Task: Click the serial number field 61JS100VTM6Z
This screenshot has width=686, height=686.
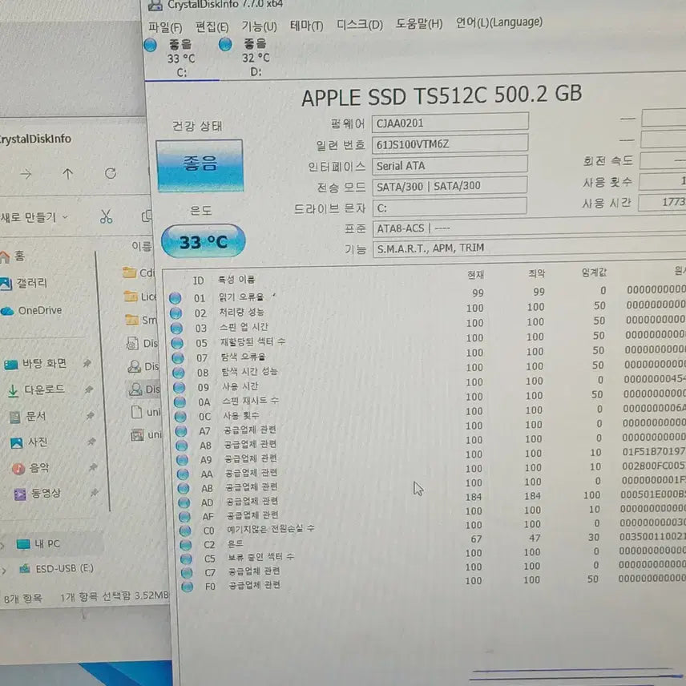Action: tap(450, 144)
